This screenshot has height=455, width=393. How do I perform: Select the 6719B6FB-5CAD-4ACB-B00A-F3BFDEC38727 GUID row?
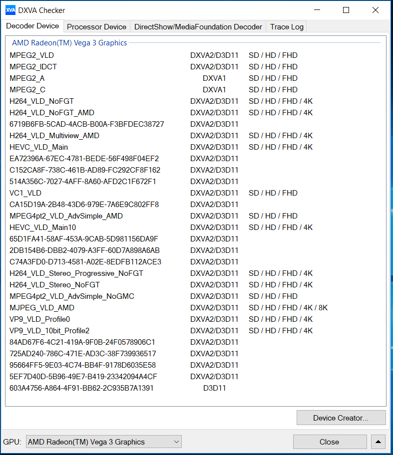195,124
